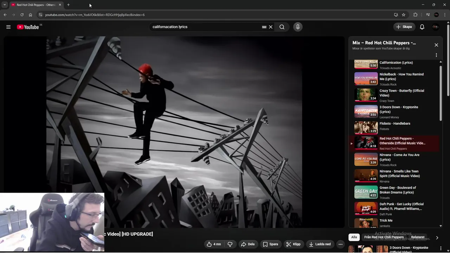This screenshot has height=253, width=450.
Task: Open the Mix playlist three-dot options
Action: coord(436,55)
